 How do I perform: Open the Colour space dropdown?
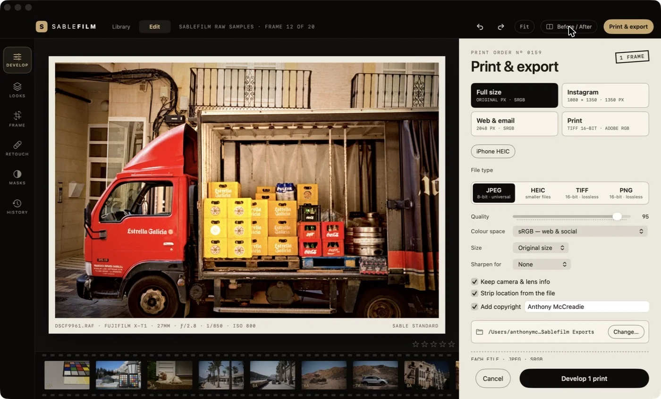[580, 231]
